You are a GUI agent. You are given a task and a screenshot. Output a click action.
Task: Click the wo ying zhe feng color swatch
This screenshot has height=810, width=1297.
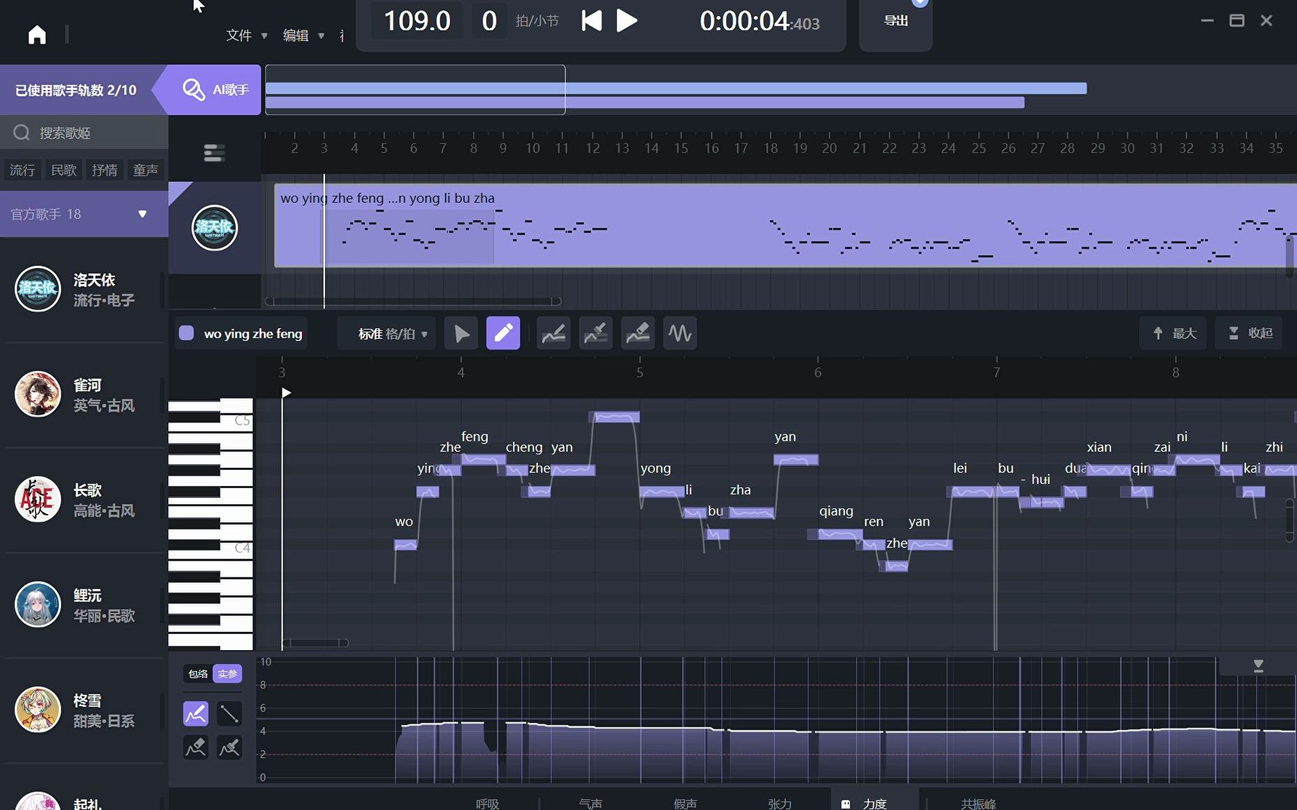187,333
